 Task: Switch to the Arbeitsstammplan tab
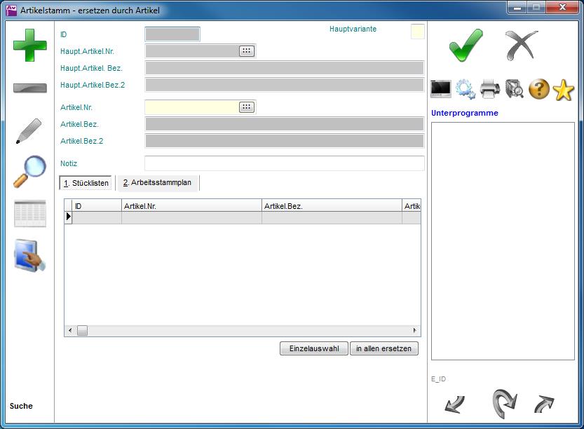(157, 183)
